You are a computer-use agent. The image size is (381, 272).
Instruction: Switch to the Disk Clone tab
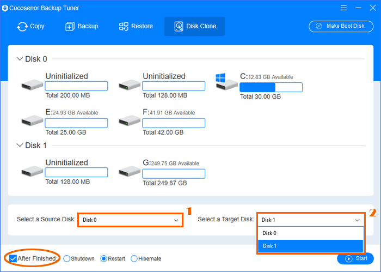195,26
